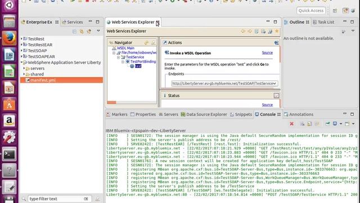Click the Forward arrow in Web Services Explorer
360x203 pixels.
[x=250, y=31]
